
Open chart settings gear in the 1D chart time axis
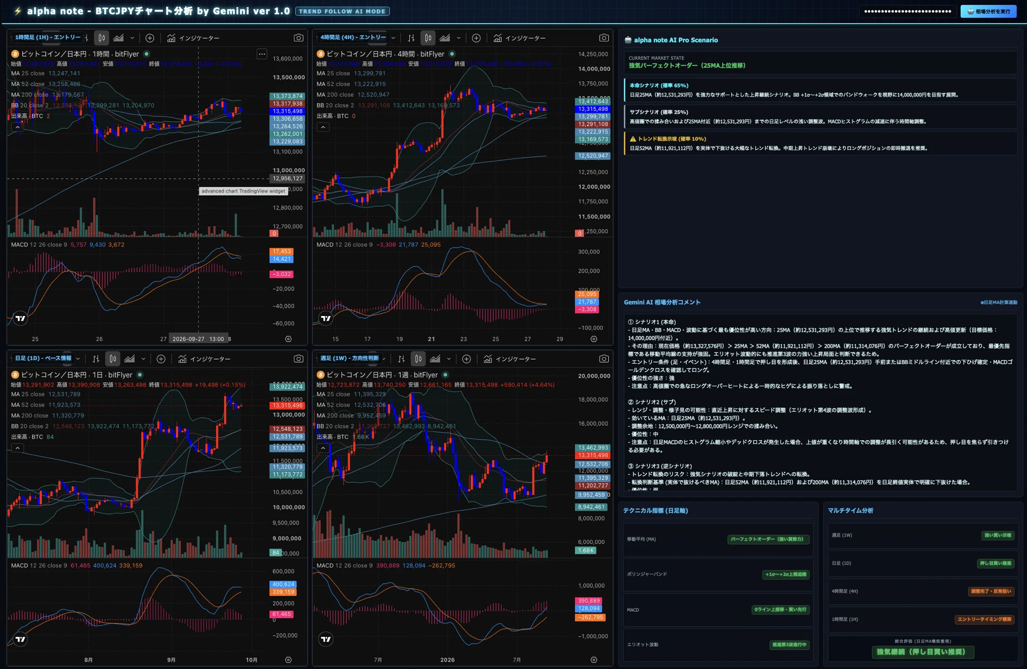tap(288, 660)
